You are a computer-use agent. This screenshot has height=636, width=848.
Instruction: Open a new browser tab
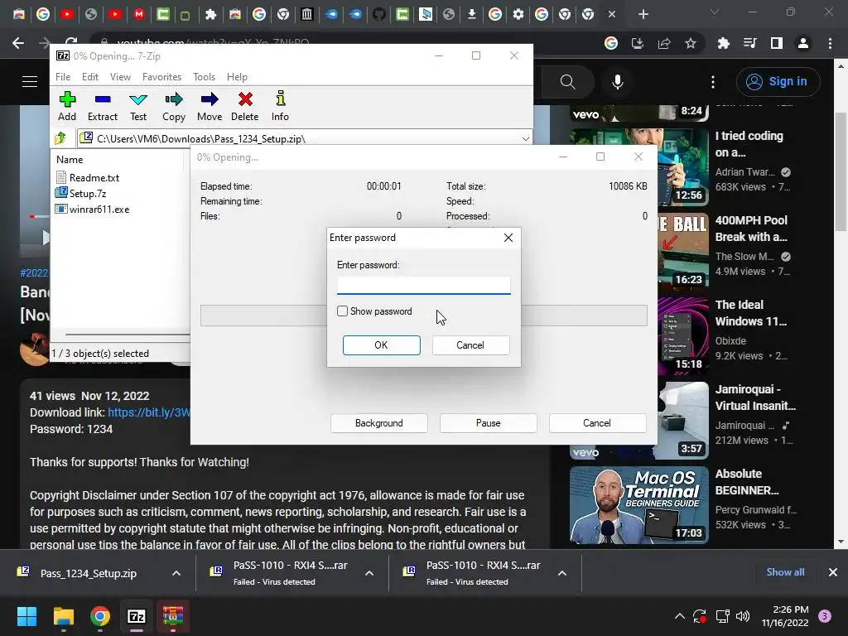(643, 15)
